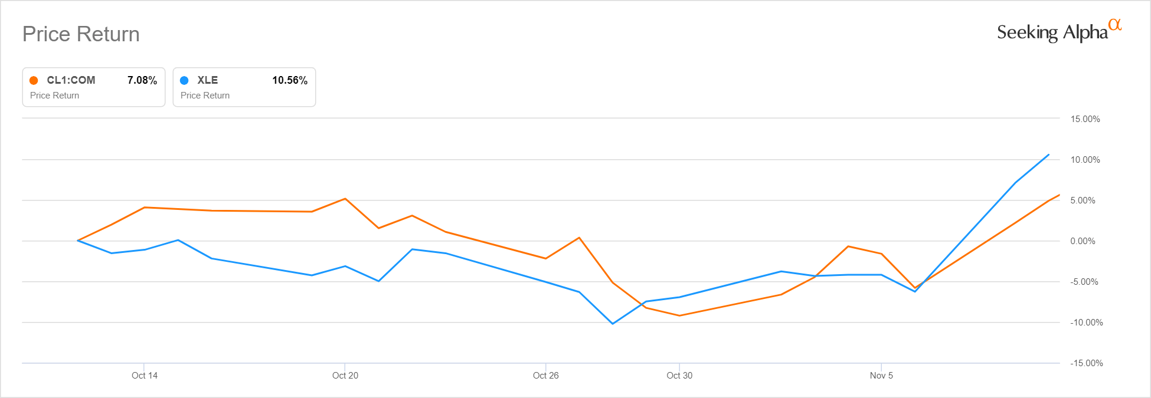Screen dimensions: 1151x398
Task: Click the 0.00% y-axis label
Action: click(x=1083, y=241)
